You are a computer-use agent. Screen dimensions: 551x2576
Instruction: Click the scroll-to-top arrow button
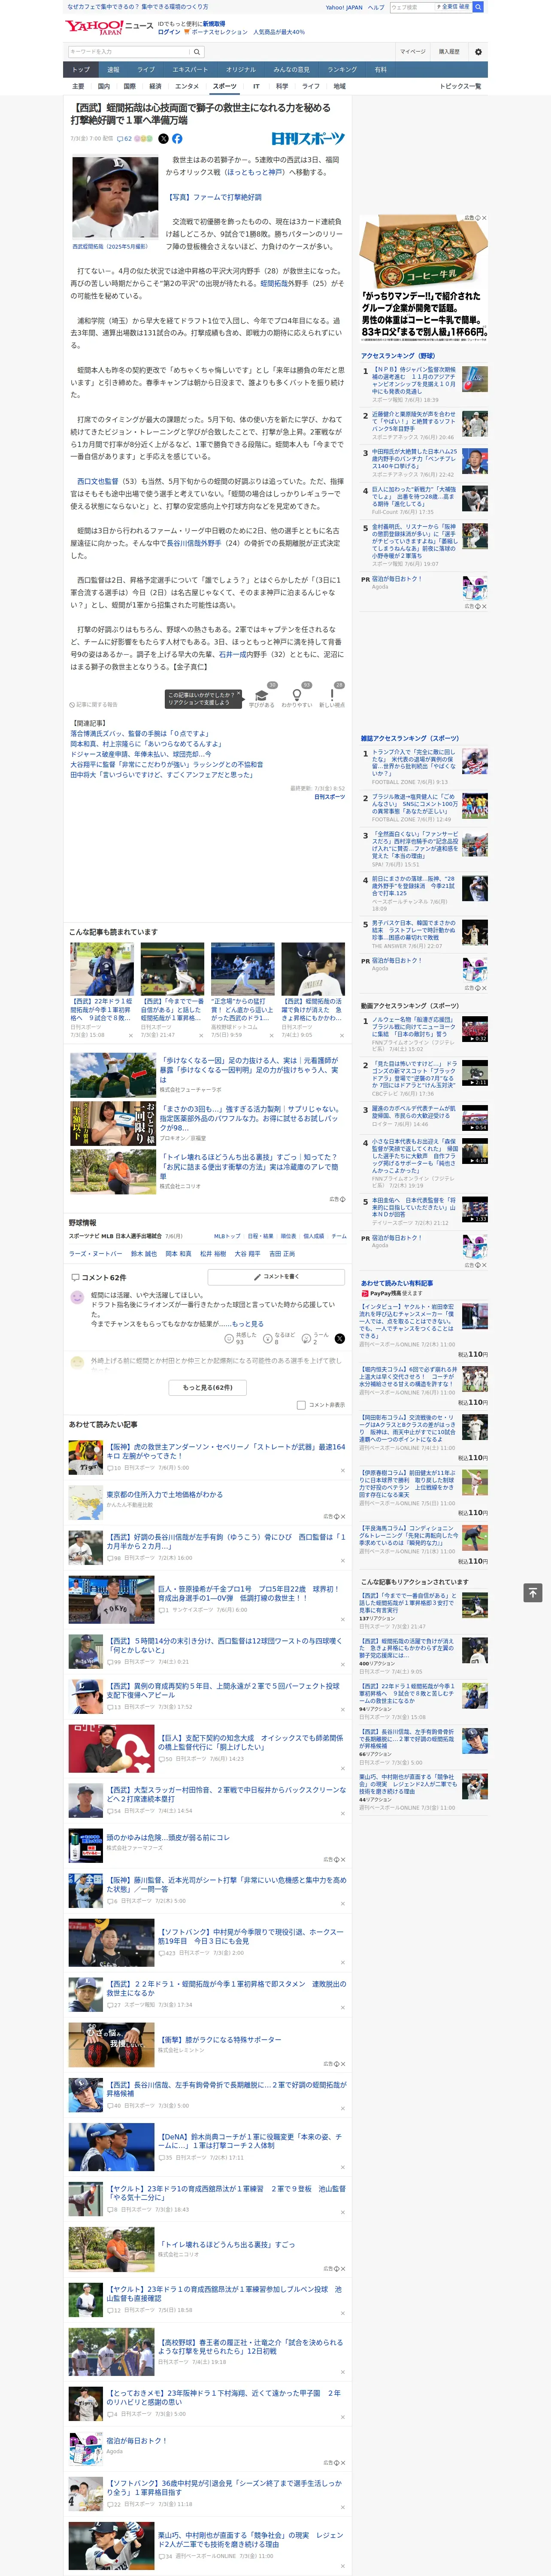click(533, 1592)
